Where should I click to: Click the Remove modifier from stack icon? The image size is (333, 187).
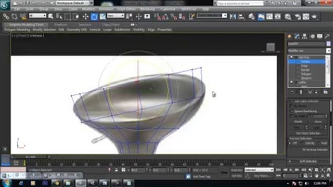pos(316,92)
